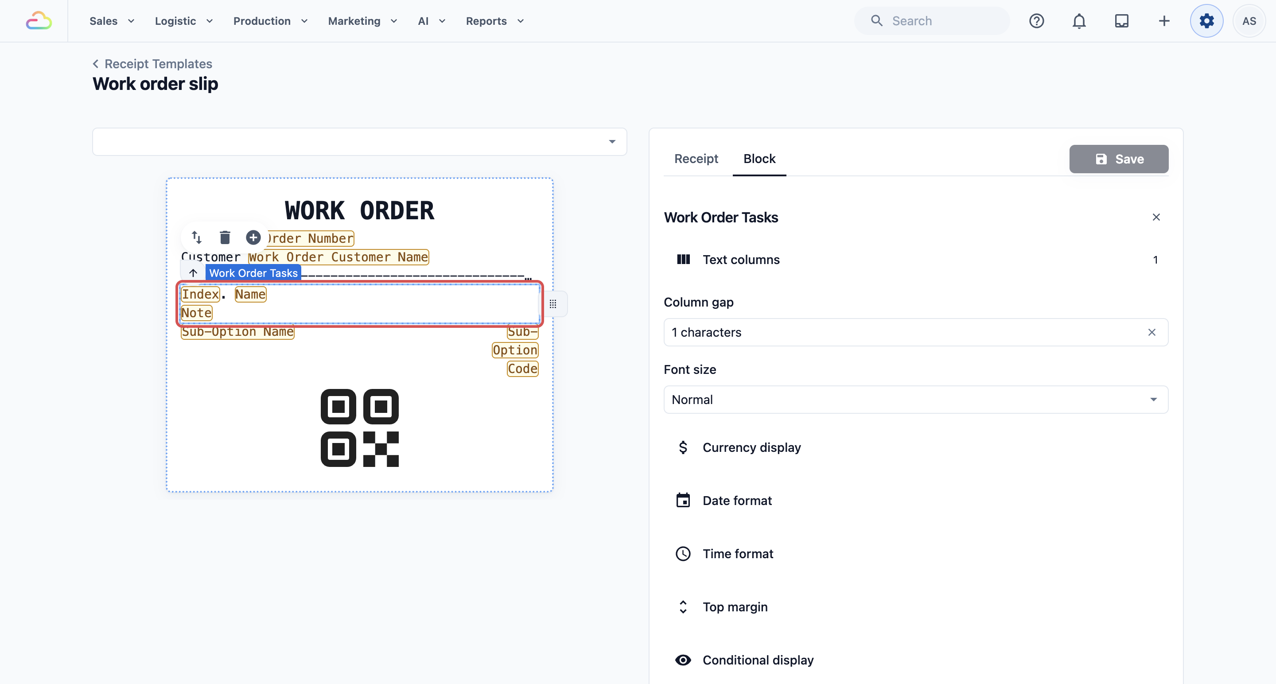The image size is (1276, 684).
Task: Click the Column gap input field
Action: pos(916,332)
